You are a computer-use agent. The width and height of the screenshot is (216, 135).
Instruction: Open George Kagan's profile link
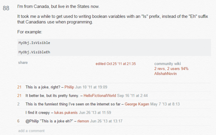(137, 104)
